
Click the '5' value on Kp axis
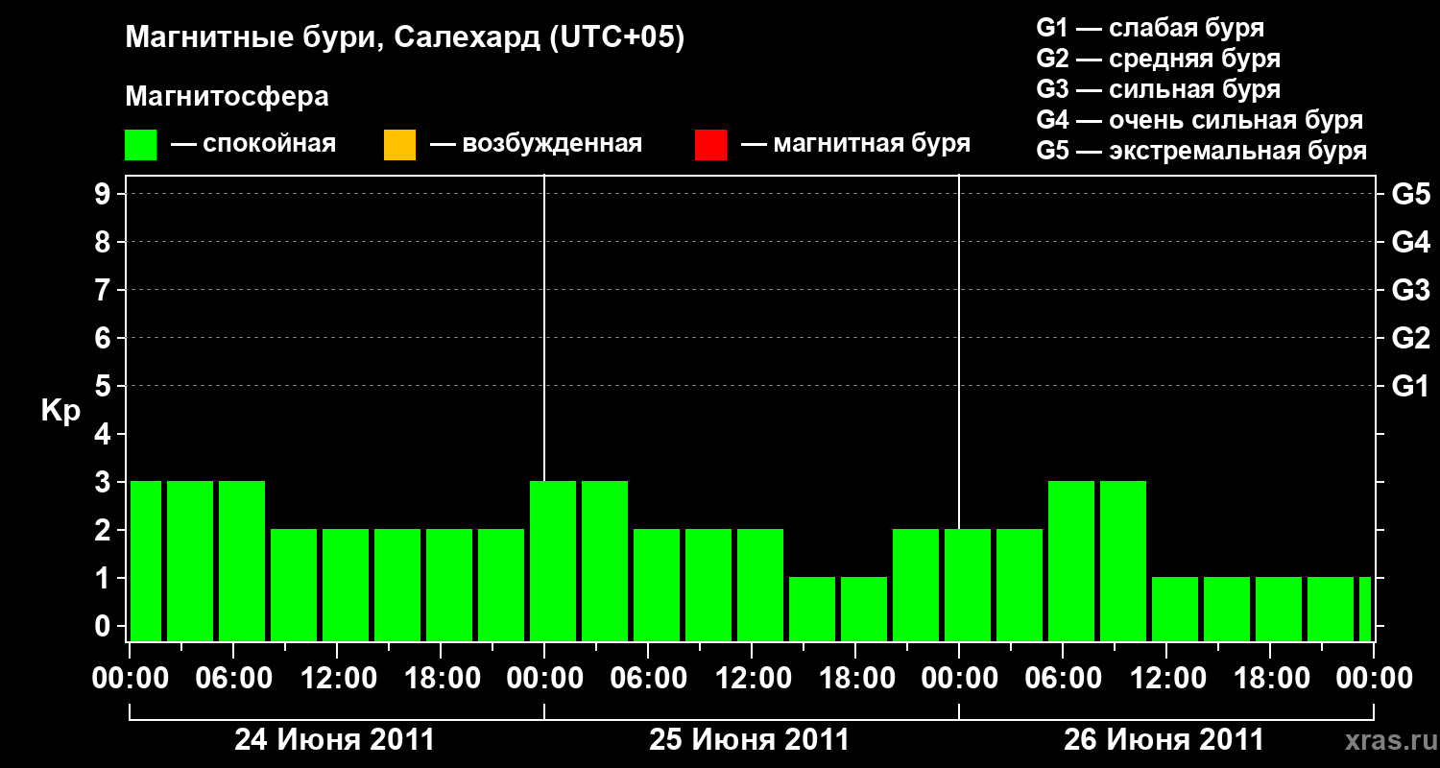[x=104, y=386]
